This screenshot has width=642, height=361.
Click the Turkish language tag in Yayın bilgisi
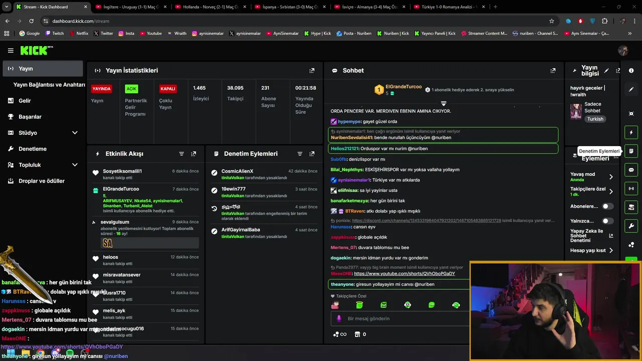coord(595,119)
